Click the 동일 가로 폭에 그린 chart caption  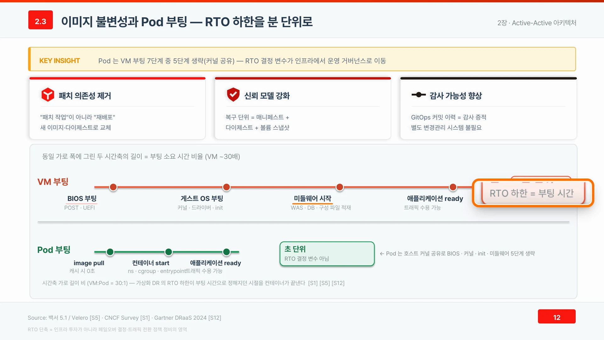141,156
